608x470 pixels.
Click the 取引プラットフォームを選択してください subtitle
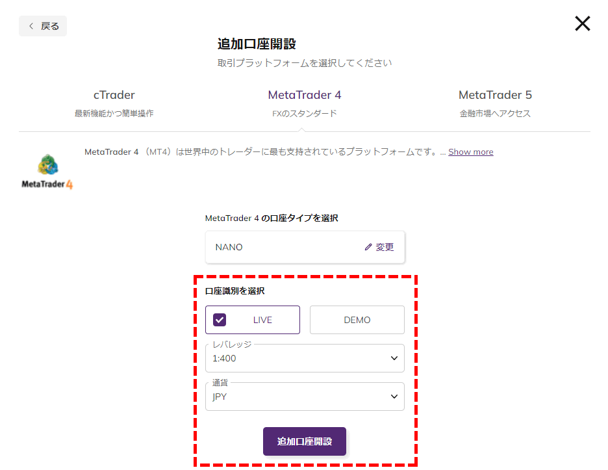pos(305,63)
